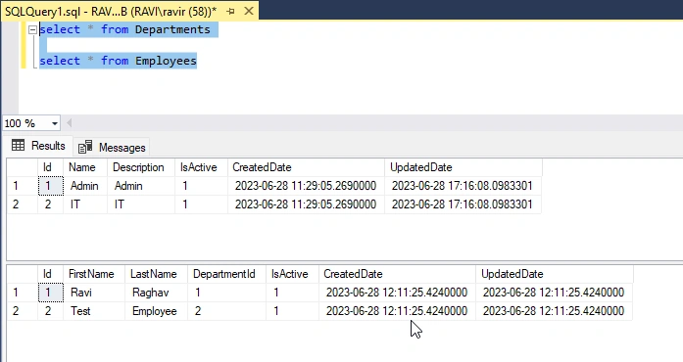Click the Ravi row's UpdatedDate 2023-06-28 12:11:25.4240000

(555, 293)
